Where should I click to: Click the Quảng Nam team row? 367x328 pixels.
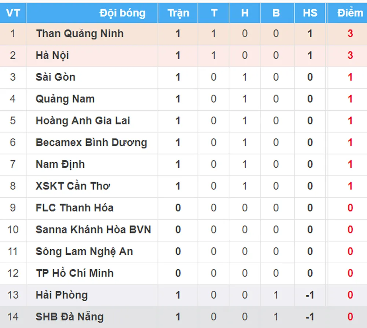tap(65, 99)
